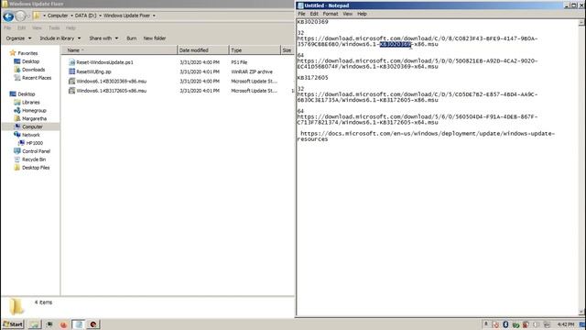The image size is (586, 330).
Task: Click the Favorites star icon
Action: click(x=13, y=53)
